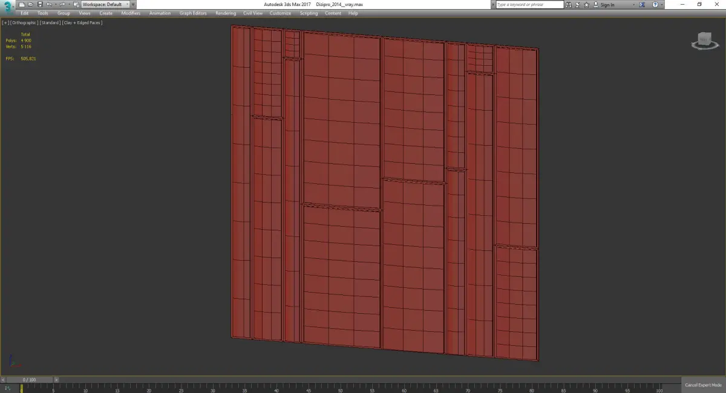Viewport: 726px width, 393px height.
Task: Click the Orthographic viewport label
Action: pyautogui.click(x=24, y=22)
